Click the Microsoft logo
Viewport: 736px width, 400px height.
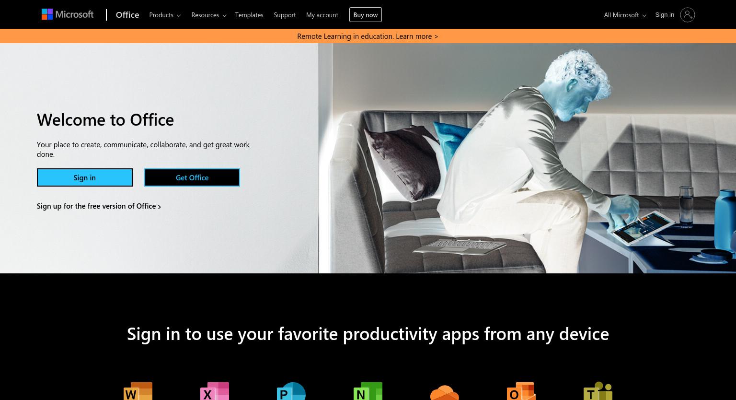pyautogui.click(x=68, y=14)
